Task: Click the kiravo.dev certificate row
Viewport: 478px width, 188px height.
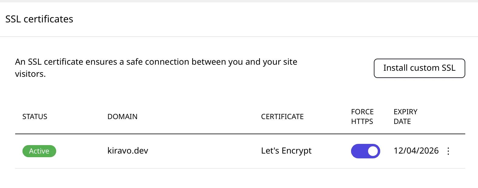Action: (x=213, y=151)
